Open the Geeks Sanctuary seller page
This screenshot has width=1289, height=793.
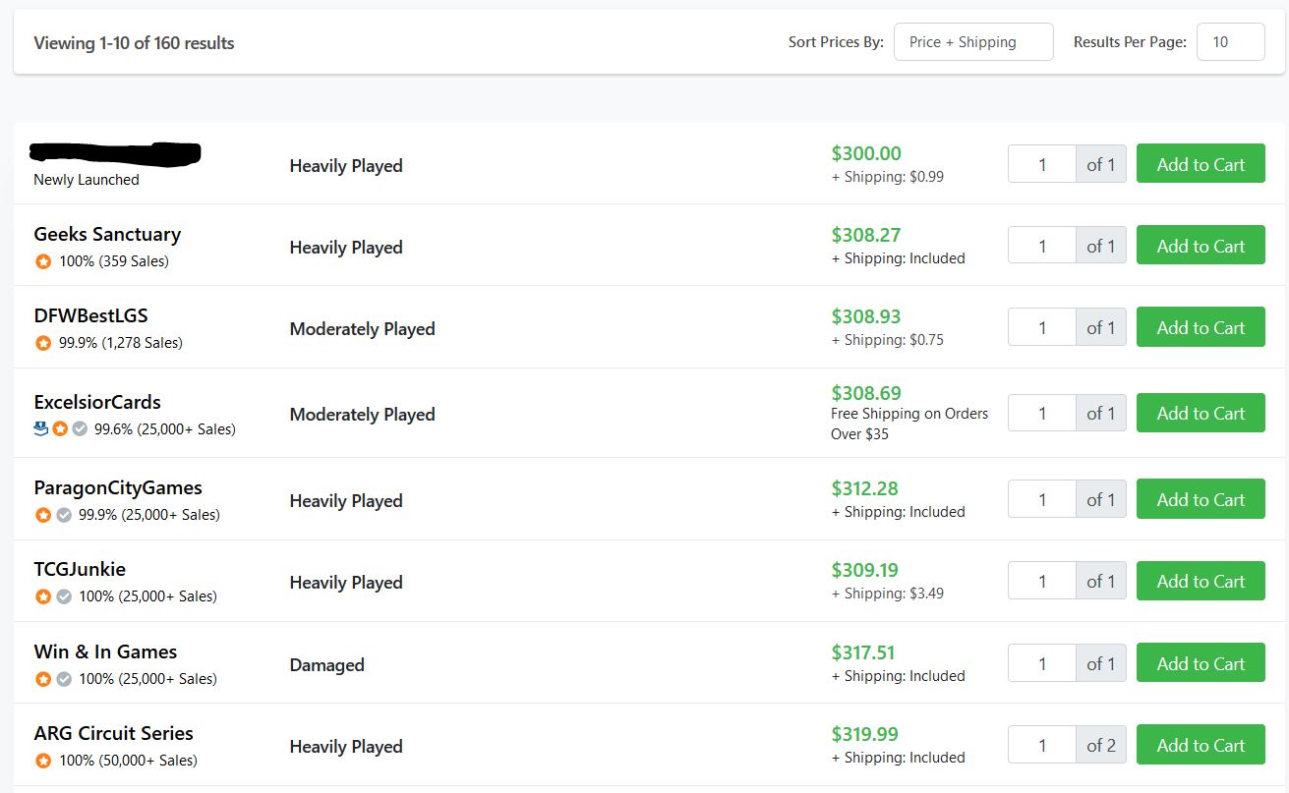[107, 234]
